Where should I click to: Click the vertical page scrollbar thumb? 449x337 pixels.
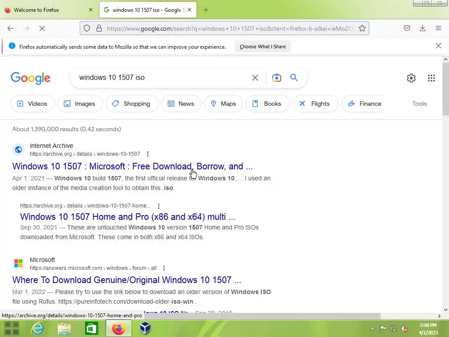click(445, 89)
